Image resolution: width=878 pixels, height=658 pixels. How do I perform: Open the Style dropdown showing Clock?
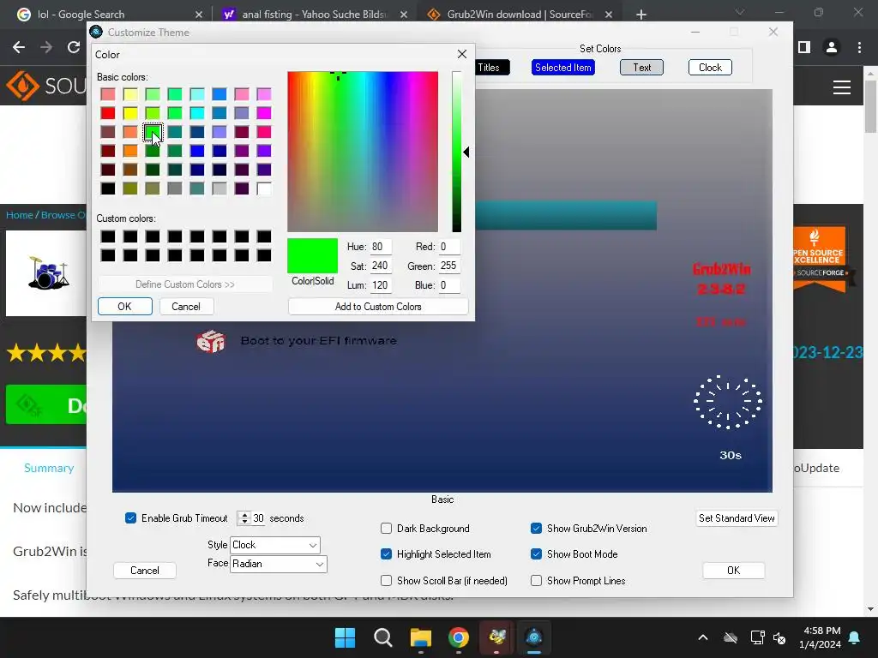(x=275, y=545)
